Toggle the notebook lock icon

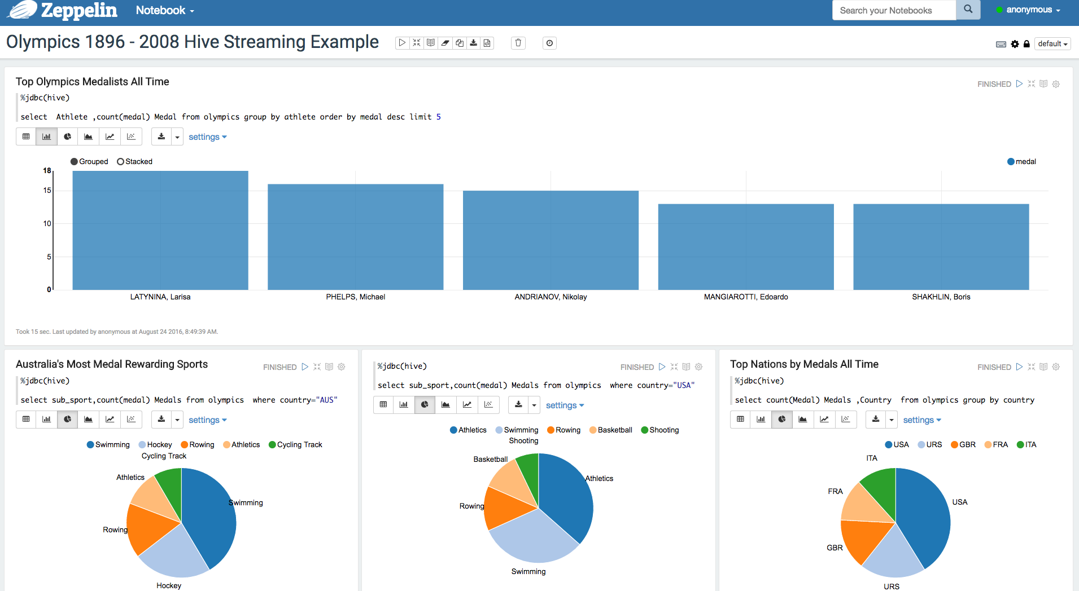tap(1026, 44)
